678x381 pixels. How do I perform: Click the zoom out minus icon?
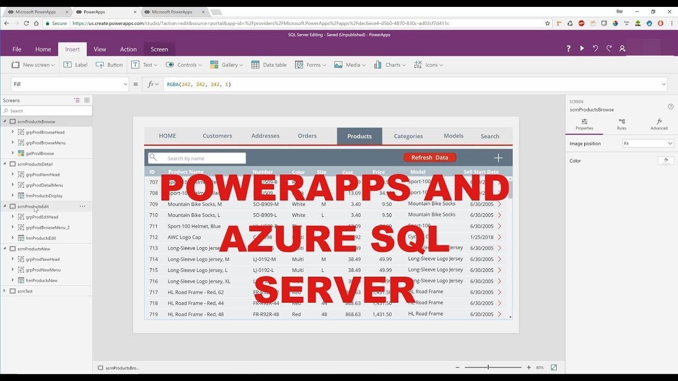[458, 367]
